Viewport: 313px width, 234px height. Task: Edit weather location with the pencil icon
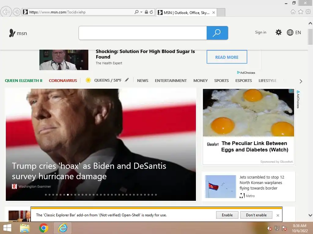coord(127,80)
